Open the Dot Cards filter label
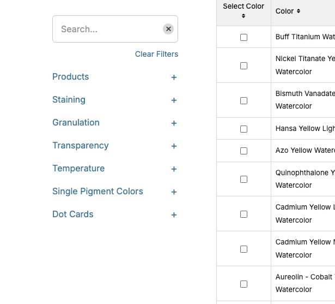 tap(72, 214)
